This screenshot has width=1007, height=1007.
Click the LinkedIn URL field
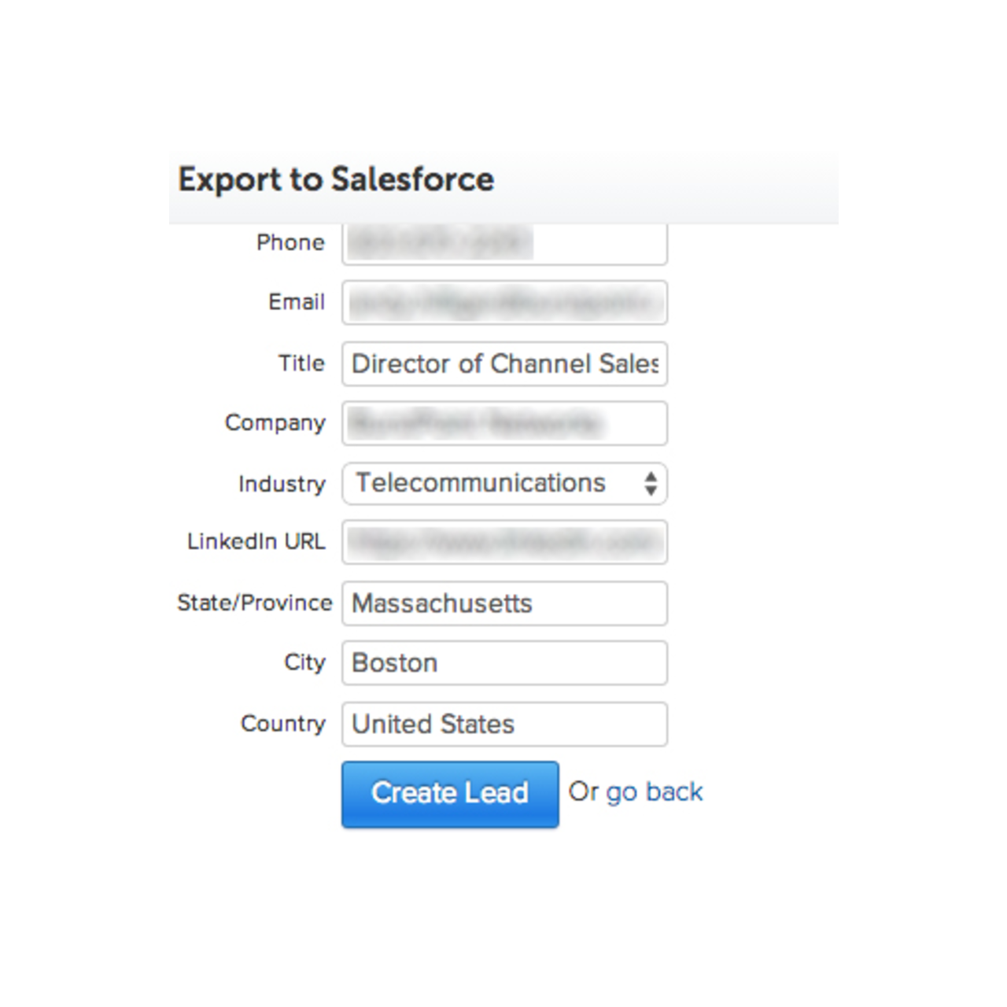(x=503, y=543)
